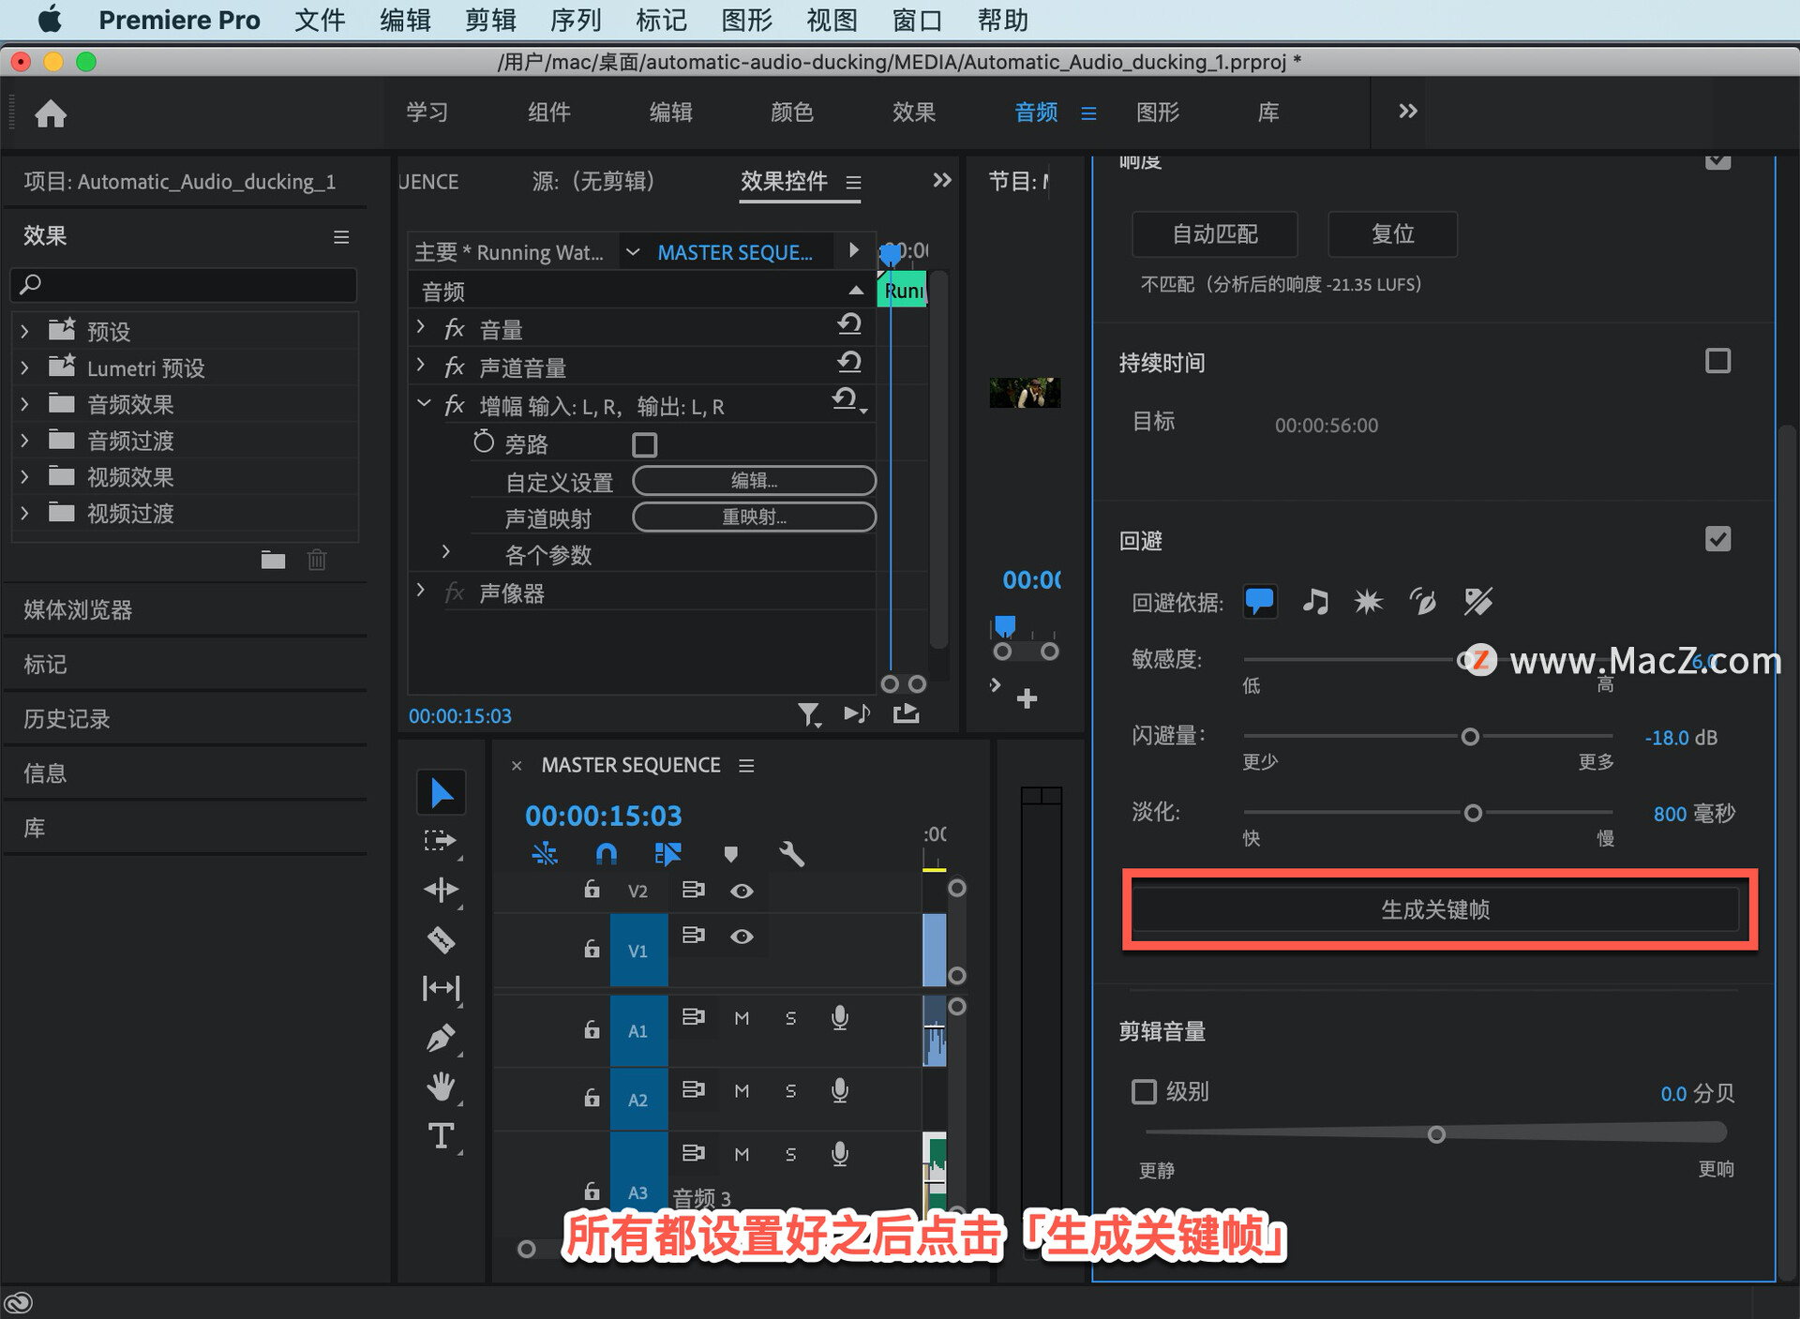Expand the 音频过渡 folder
The height and width of the screenshot is (1319, 1800).
click(x=24, y=441)
